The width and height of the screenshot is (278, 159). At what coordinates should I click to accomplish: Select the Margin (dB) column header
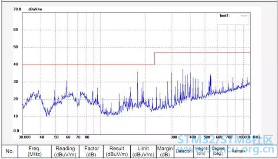[165, 152]
